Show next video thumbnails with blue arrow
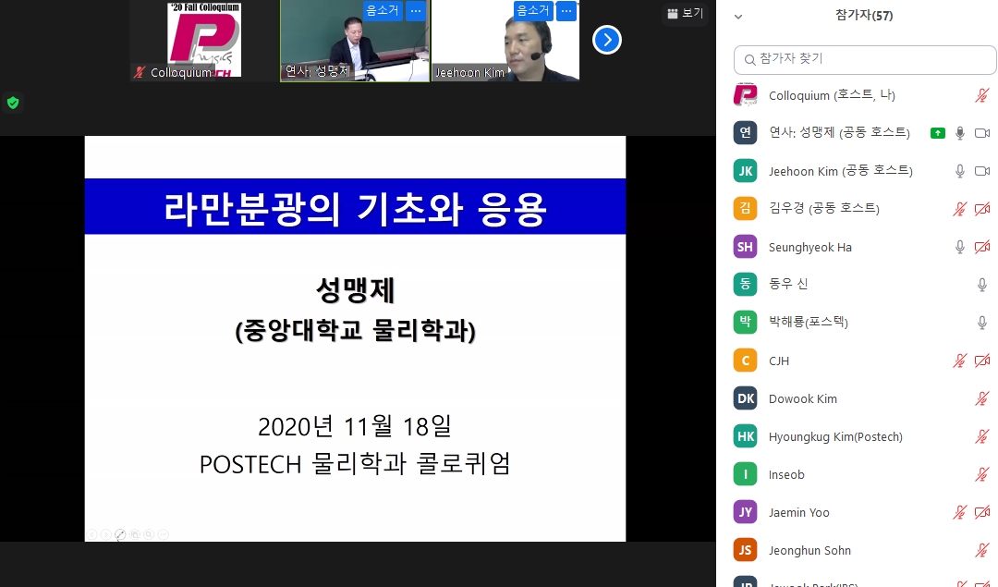998x587 pixels. point(606,40)
